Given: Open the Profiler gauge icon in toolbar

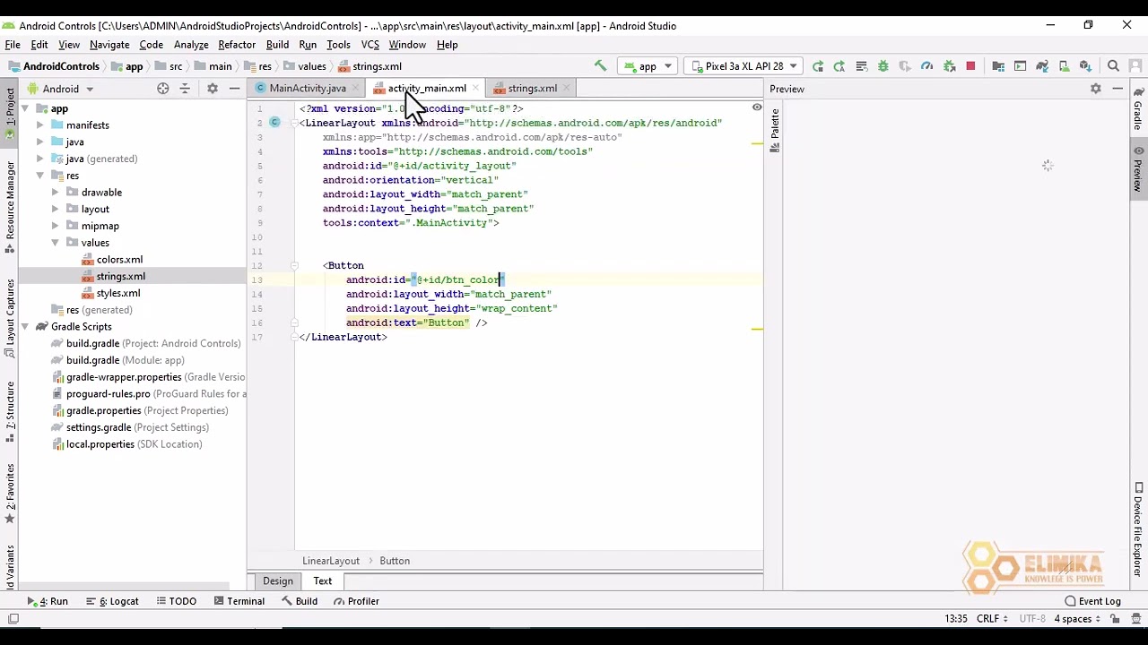Looking at the screenshot, I should click(926, 65).
